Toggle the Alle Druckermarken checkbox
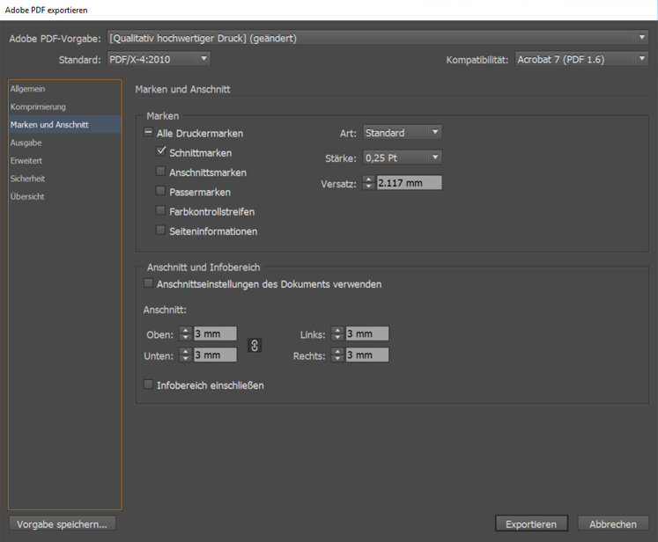658x542 pixels. tap(148, 133)
